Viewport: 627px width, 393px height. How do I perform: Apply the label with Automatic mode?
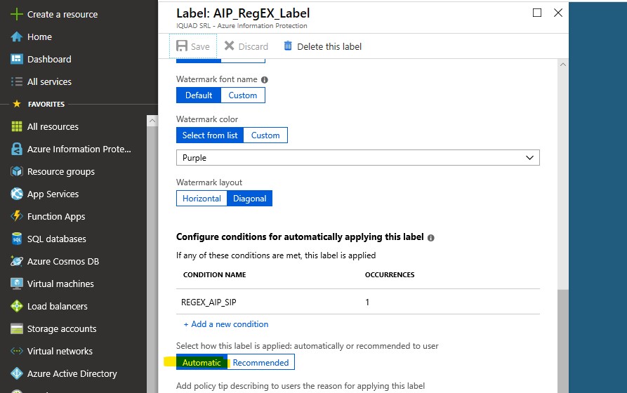(x=202, y=362)
